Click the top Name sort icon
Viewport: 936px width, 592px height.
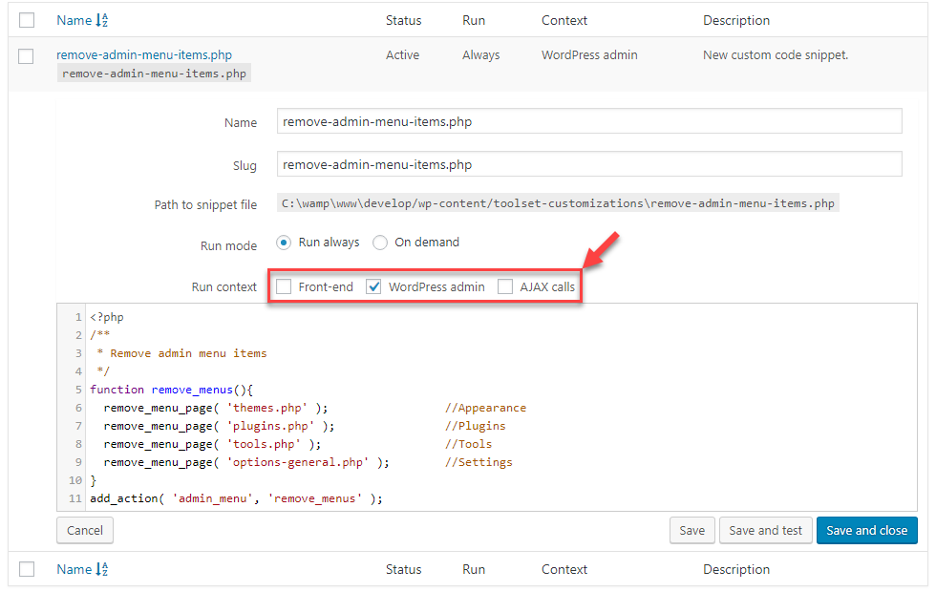pyautogui.click(x=101, y=20)
